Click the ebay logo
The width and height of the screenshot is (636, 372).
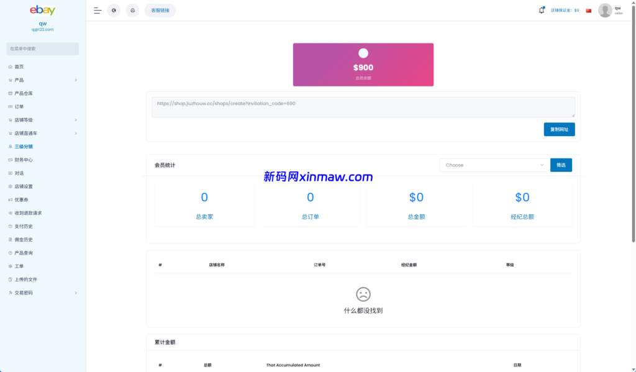(x=42, y=10)
